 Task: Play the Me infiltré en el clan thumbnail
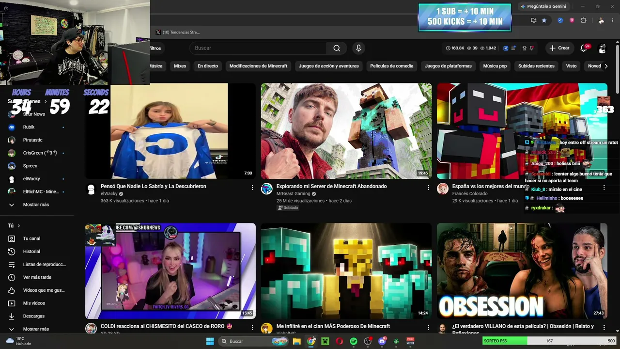(x=346, y=271)
